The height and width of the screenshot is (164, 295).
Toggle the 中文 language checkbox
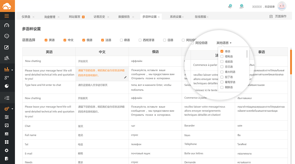pos(65,40)
